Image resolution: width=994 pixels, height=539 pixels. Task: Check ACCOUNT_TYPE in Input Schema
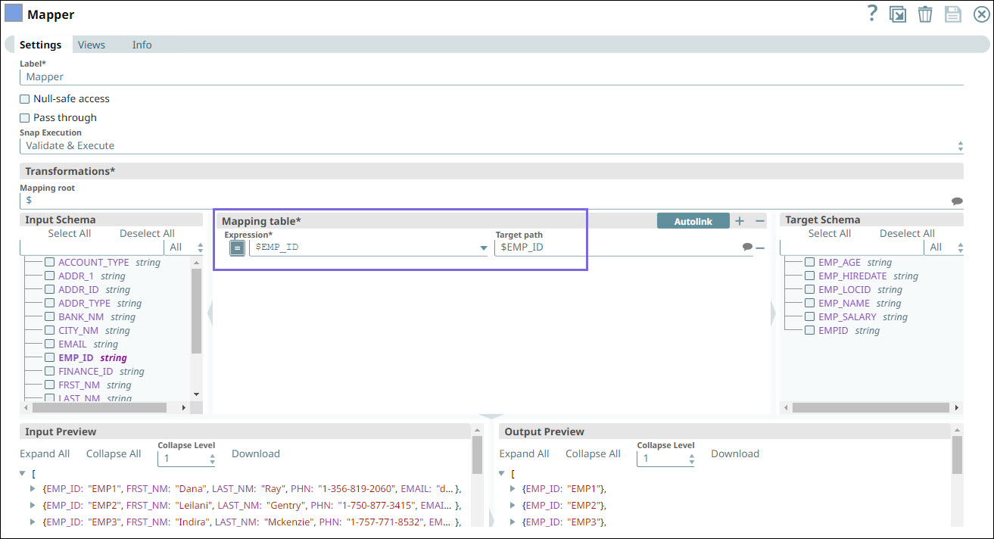(x=49, y=263)
